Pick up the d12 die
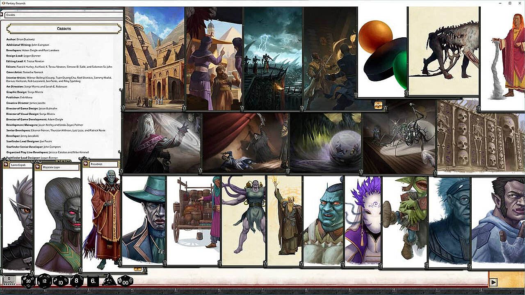 coord(44,281)
